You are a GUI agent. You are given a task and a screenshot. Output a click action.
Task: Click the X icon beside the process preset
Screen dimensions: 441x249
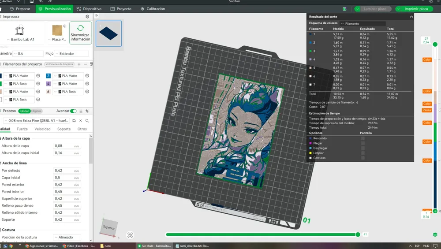pyautogui.click(x=80, y=121)
